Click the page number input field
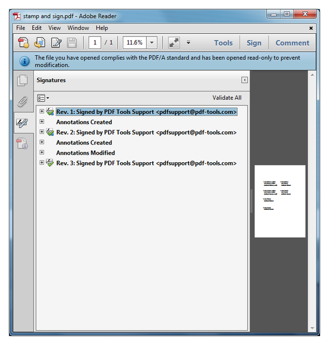Viewport: 329px width, 345px height. [x=95, y=43]
